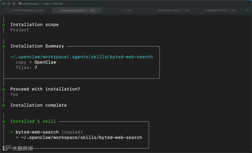Click the 'Installation scope' heading

point(34,25)
